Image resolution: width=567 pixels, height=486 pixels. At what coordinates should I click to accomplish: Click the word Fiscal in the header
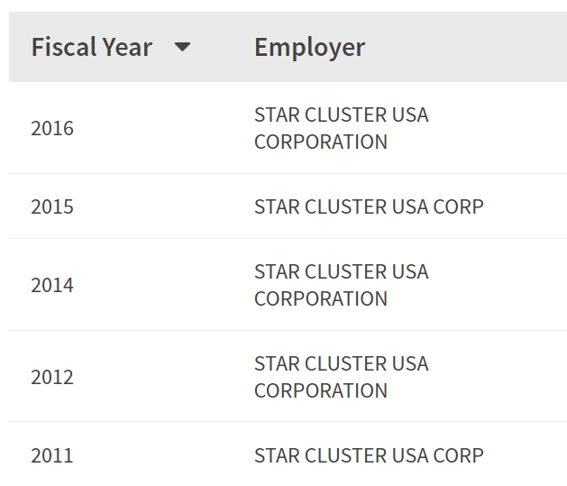click(59, 47)
